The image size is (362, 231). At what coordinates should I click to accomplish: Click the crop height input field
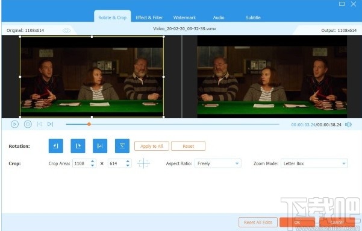pos(117,163)
